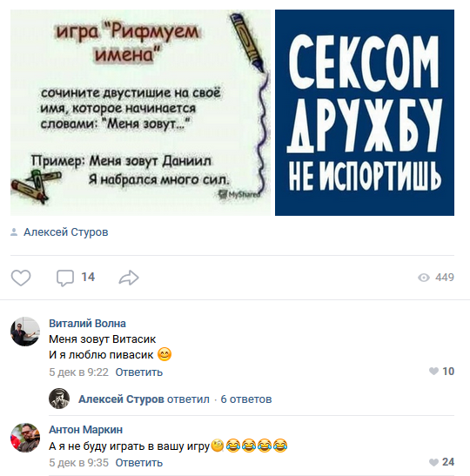Click the 5 дек в 9:22 timestamp
Image resolution: width=470 pixels, height=476 pixels.
click(79, 372)
